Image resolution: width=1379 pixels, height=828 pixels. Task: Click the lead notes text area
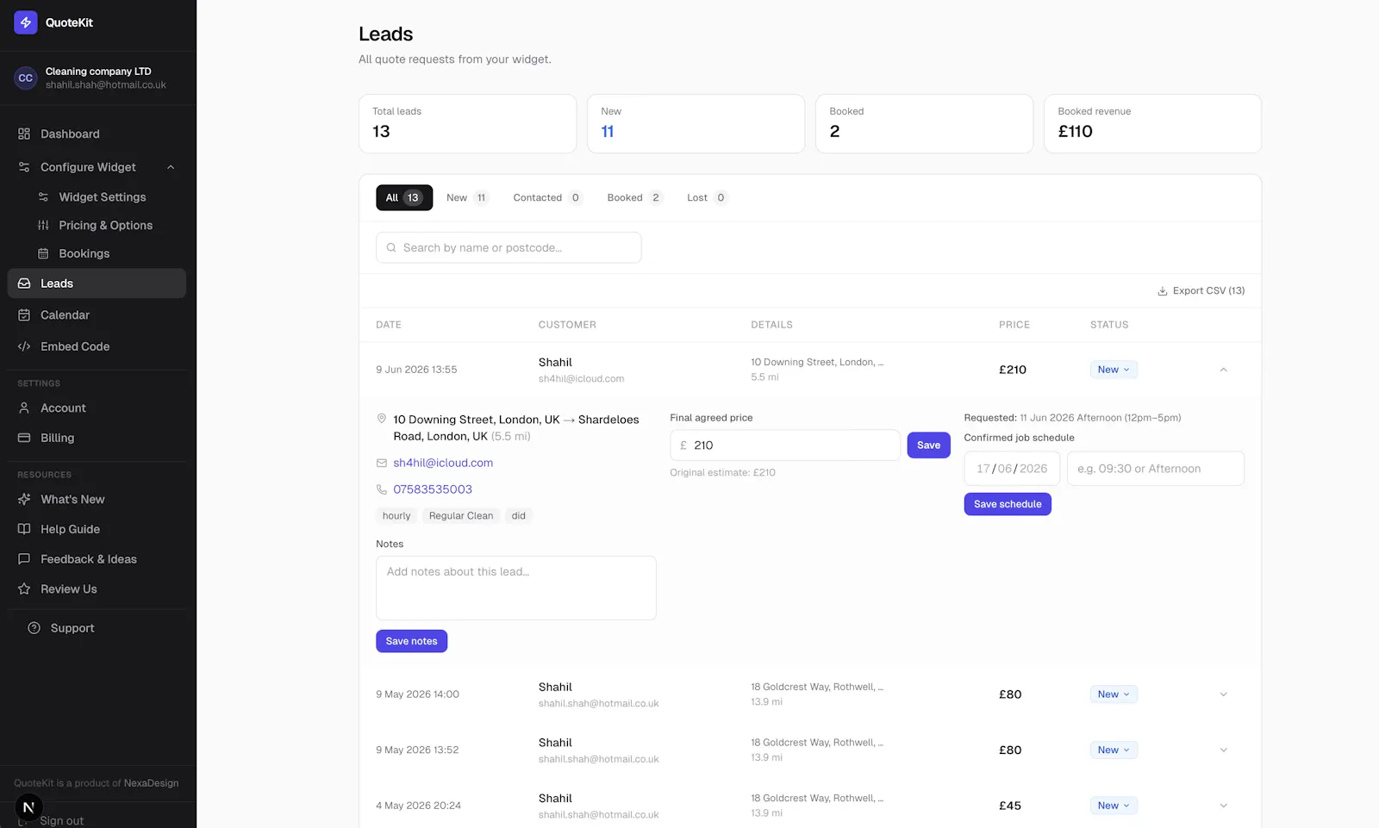click(x=516, y=588)
